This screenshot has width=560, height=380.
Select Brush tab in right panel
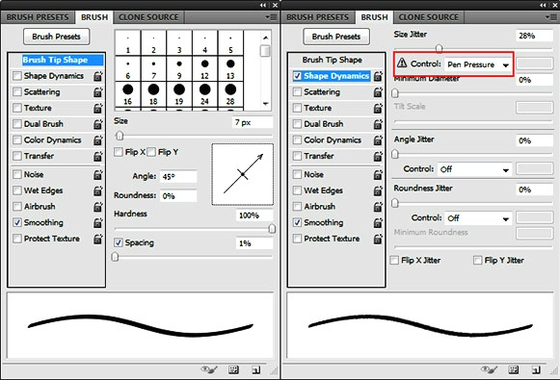click(374, 17)
